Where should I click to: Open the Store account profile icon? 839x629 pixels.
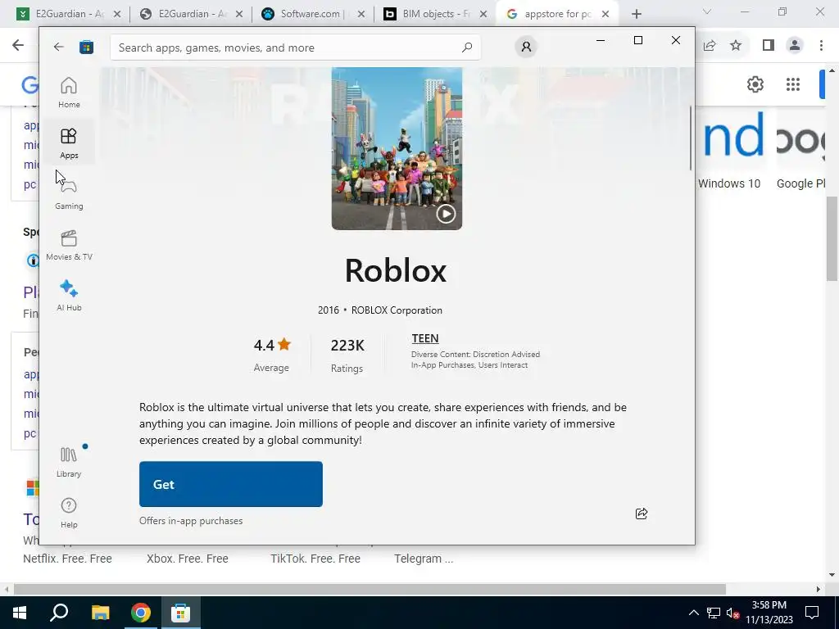pyautogui.click(x=526, y=47)
